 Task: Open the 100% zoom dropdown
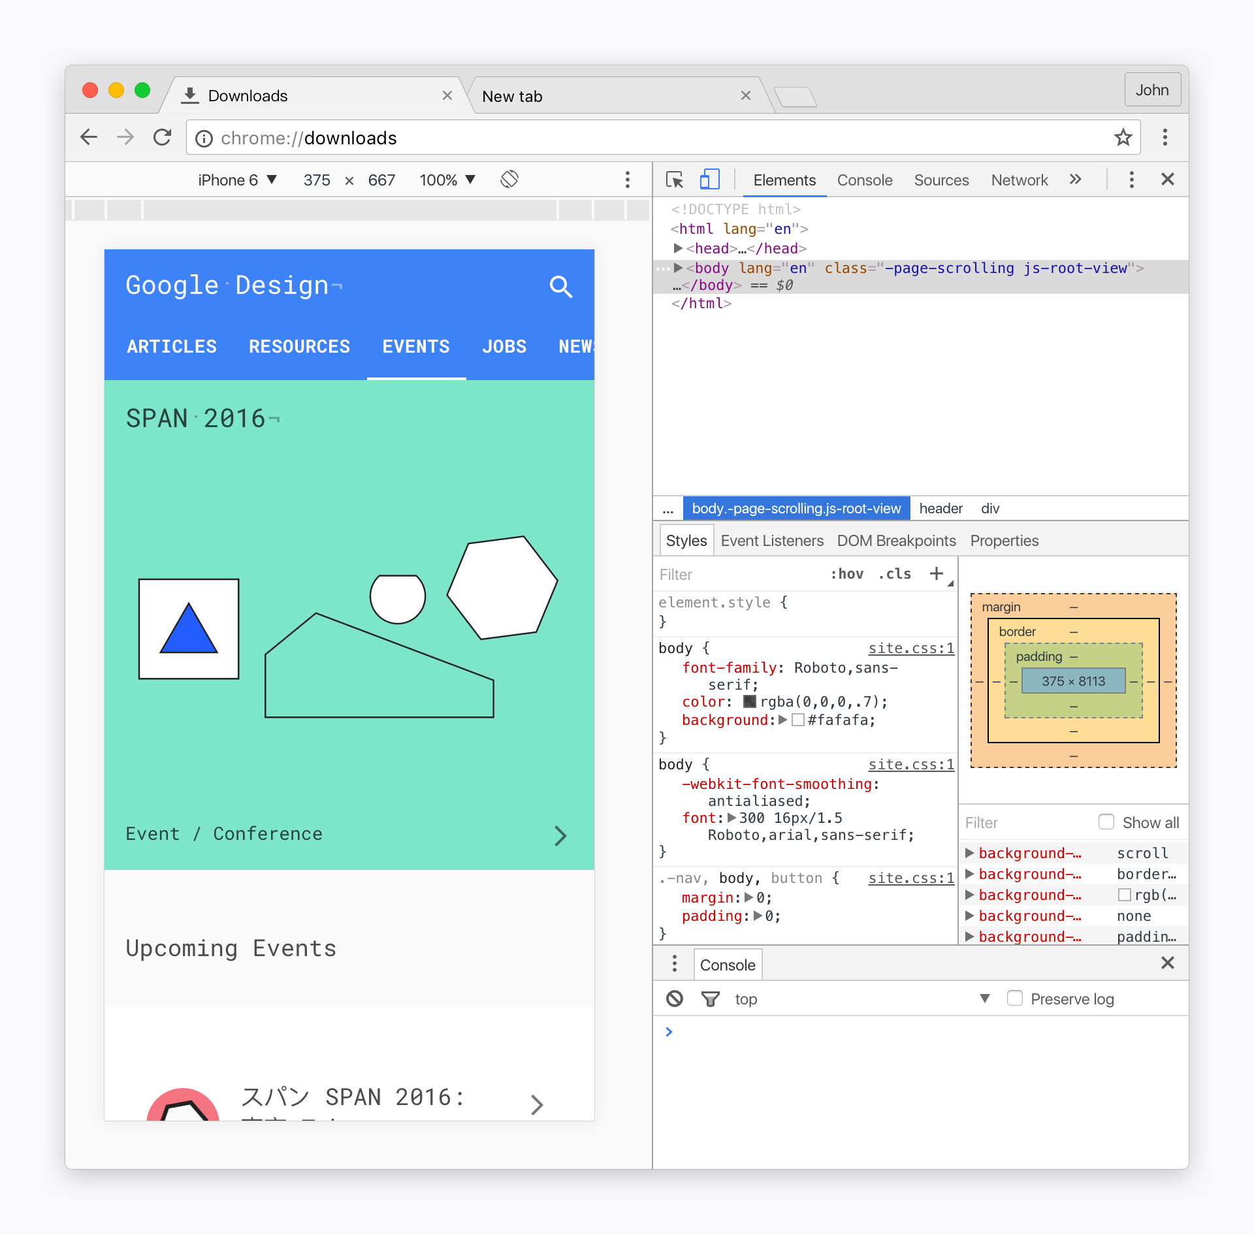tap(447, 180)
